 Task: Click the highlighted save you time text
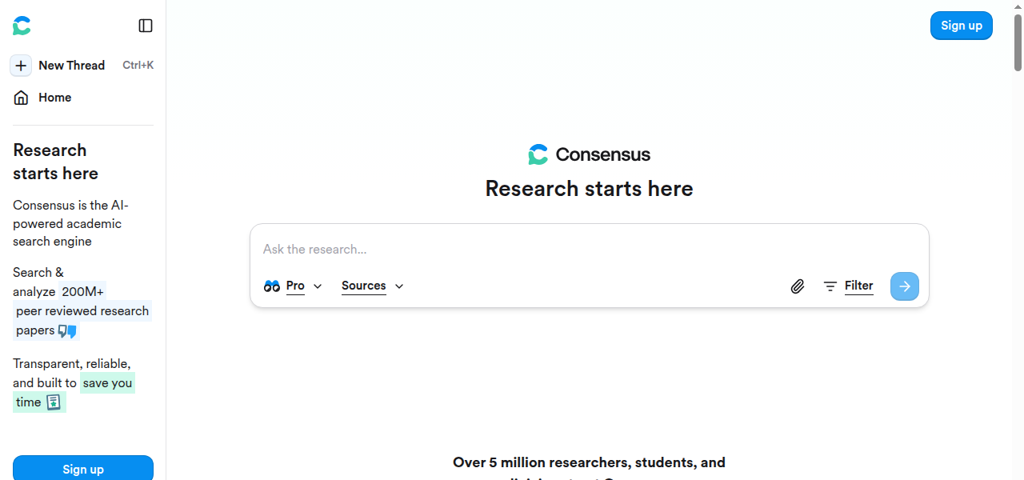coord(106,382)
